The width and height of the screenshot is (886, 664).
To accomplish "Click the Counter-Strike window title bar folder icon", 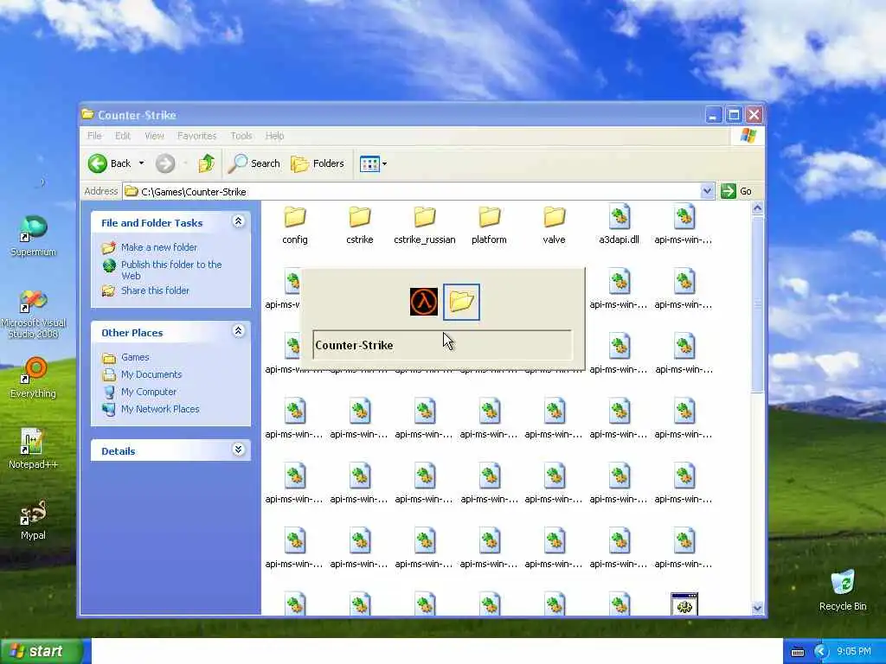I will point(87,114).
